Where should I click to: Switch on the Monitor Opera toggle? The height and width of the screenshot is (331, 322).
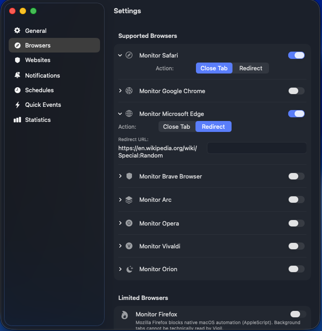coord(296,223)
